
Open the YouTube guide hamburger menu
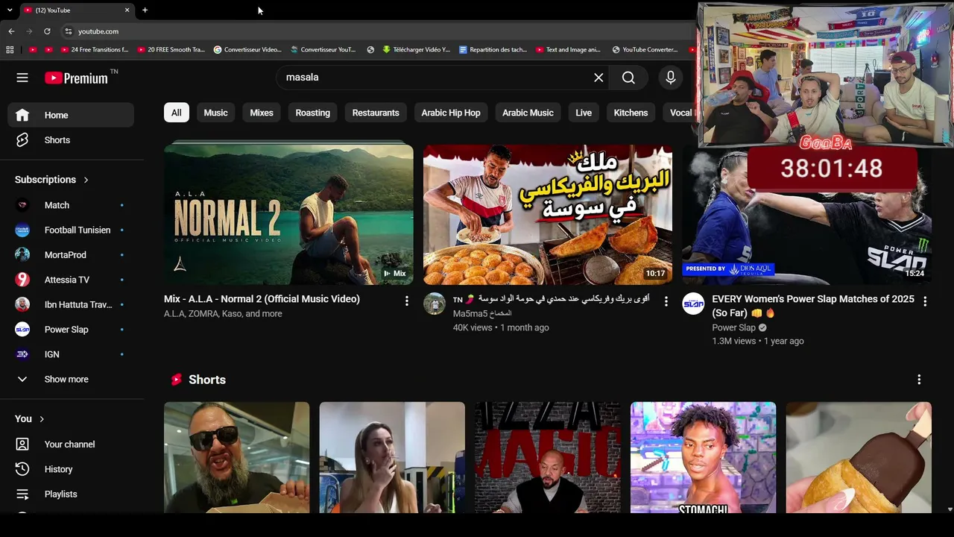[x=22, y=78]
